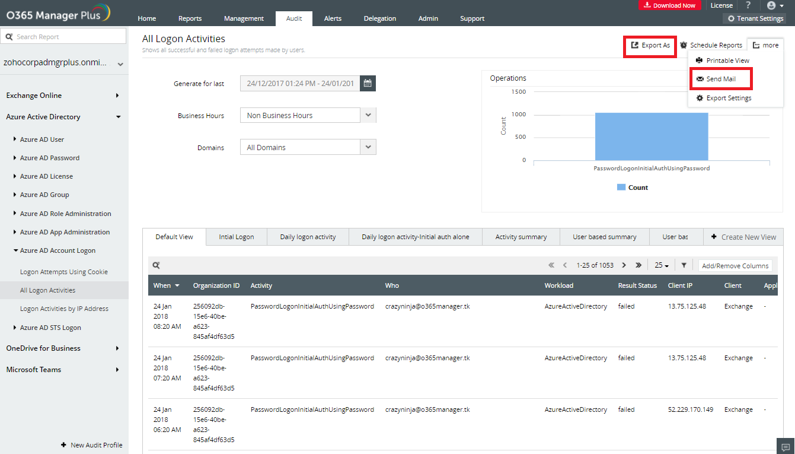Click Create New View

pos(743,237)
